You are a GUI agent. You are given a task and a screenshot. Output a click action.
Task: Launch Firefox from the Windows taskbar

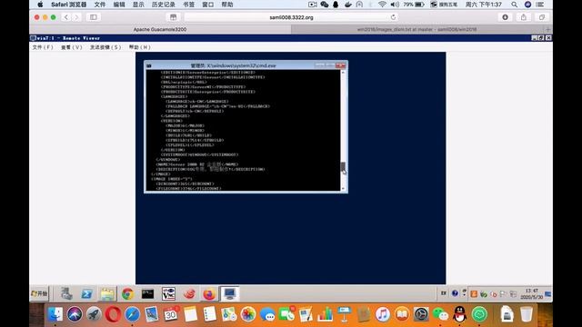209,294
